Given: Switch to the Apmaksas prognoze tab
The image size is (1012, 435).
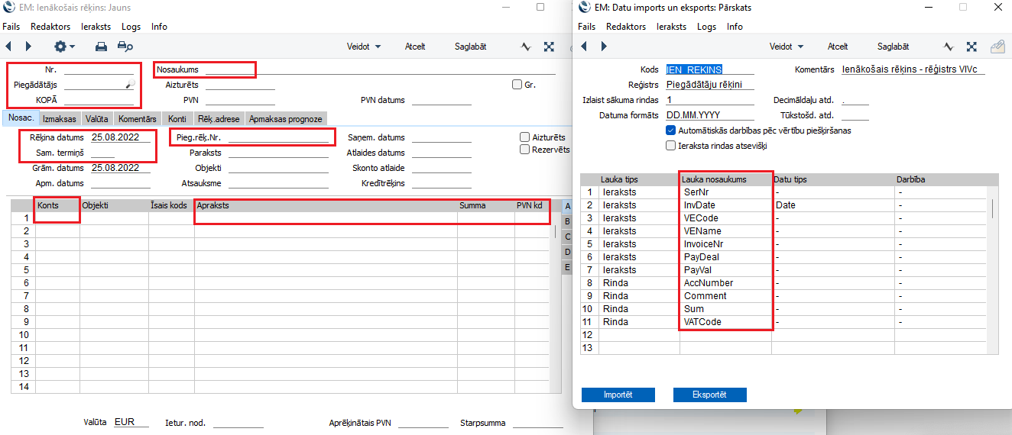Looking at the screenshot, I should [x=286, y=119].
